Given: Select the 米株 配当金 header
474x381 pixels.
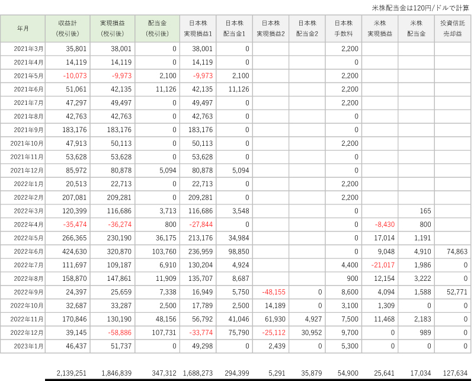Looking at the screenshot, I should click(x=417, y=28).
